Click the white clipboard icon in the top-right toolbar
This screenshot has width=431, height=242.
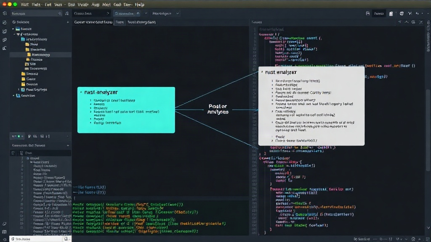click(391, 13)
